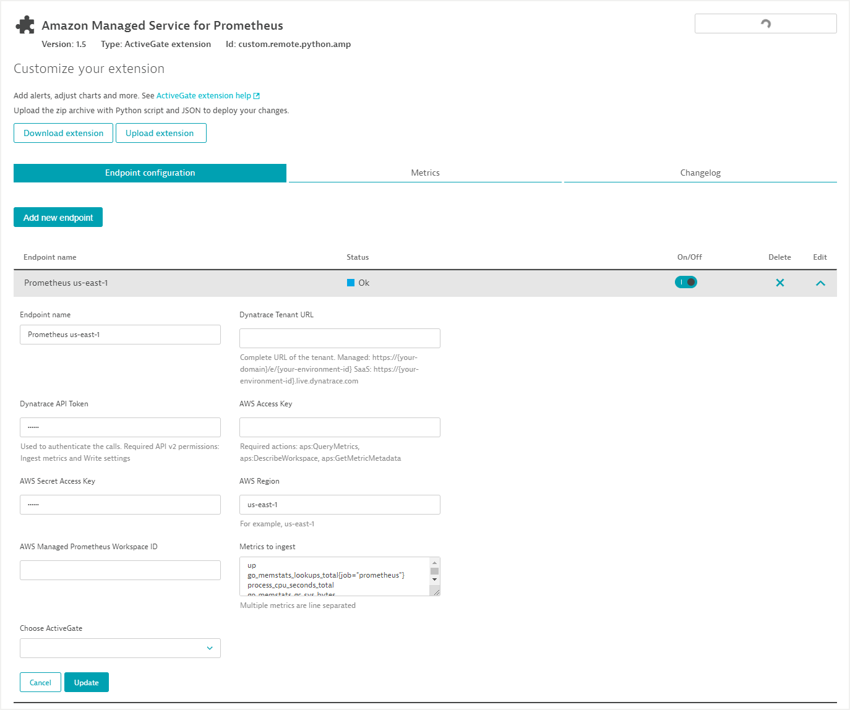
Task: Delete the Prometheus us-east-1 endpoint
Action: (x=779, y=283)
